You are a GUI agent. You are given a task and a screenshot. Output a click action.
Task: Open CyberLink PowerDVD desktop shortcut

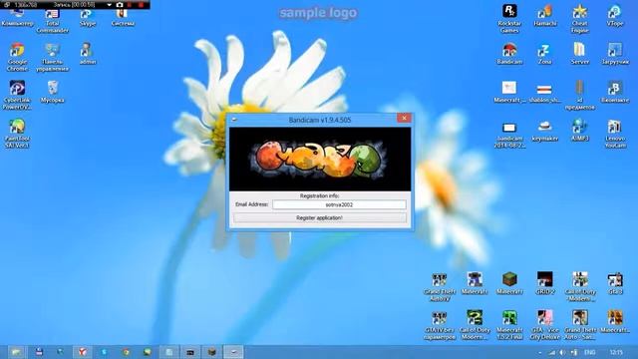pyautogui.click(x=17, y=95)
